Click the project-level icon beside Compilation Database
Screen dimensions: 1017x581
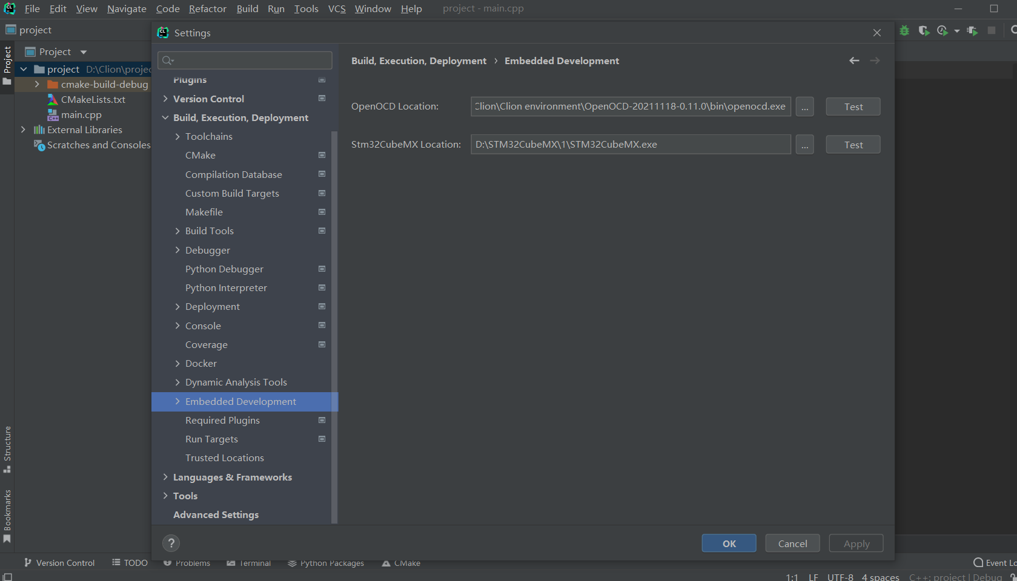(x=322, y=174)
